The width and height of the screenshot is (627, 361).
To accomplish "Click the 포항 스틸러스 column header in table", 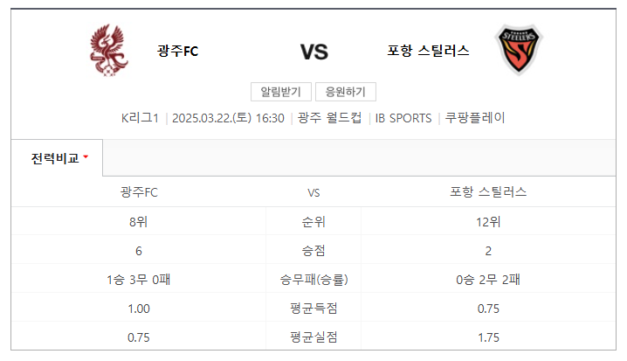I will [488, 192].
